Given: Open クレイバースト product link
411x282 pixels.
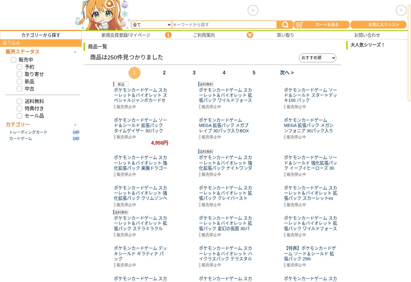Looking at the screenshot, I should pyautogui.click(x=226, y=193).
